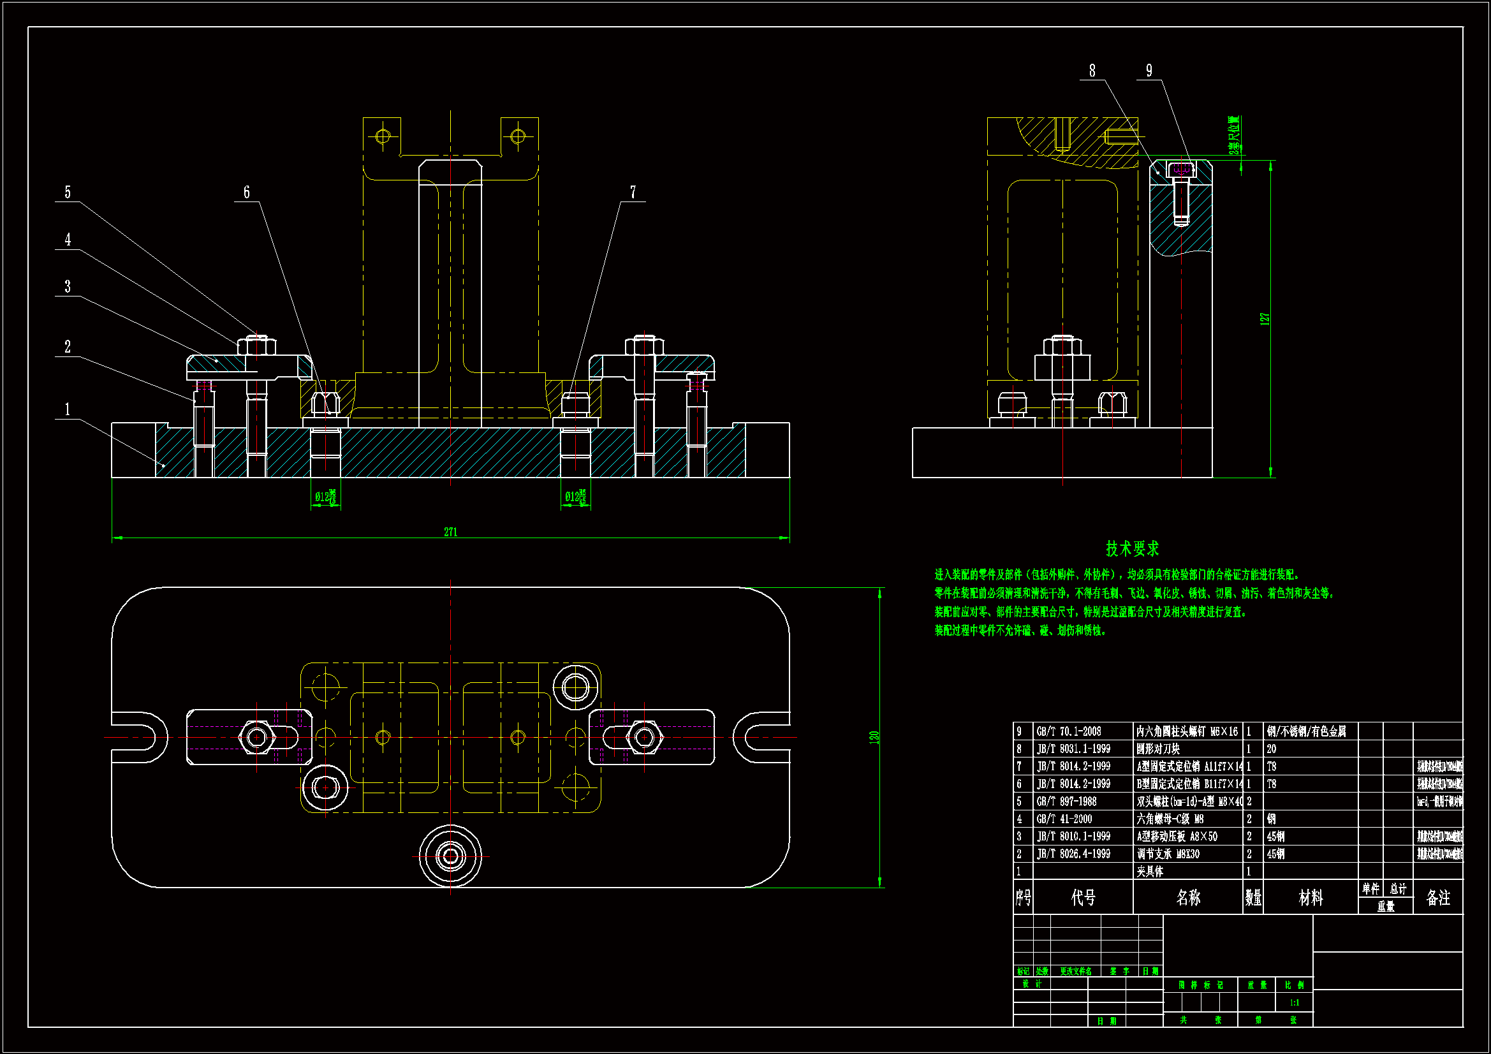Click the 六角螺母-C级 M8 name cell
This screenshot has height=1054, width=1491.
click(1170, 819)
